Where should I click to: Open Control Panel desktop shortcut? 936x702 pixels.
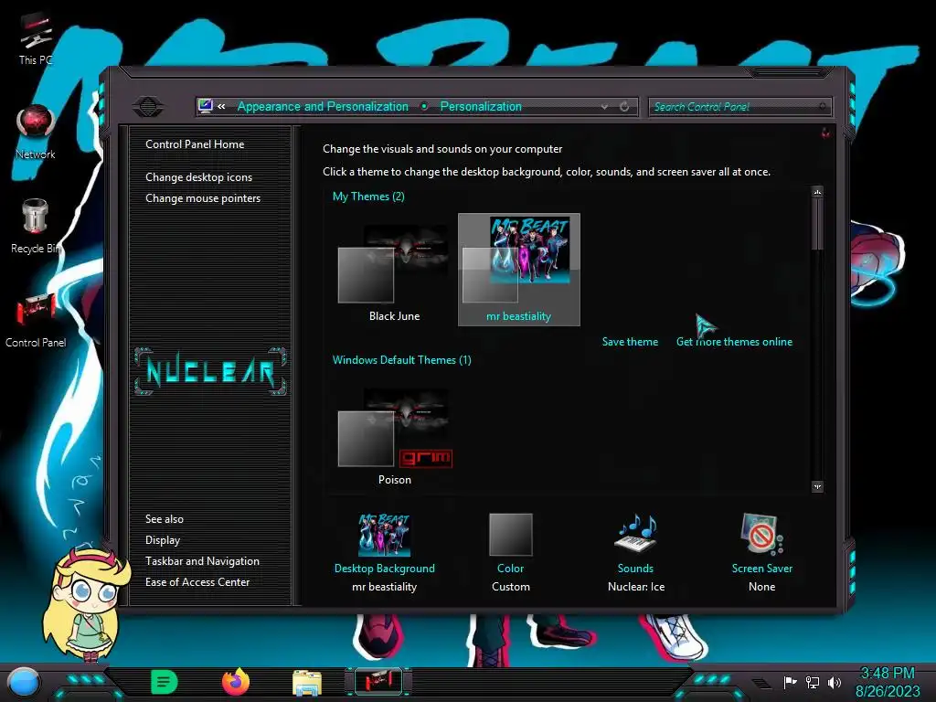click(x=36, y=320)
